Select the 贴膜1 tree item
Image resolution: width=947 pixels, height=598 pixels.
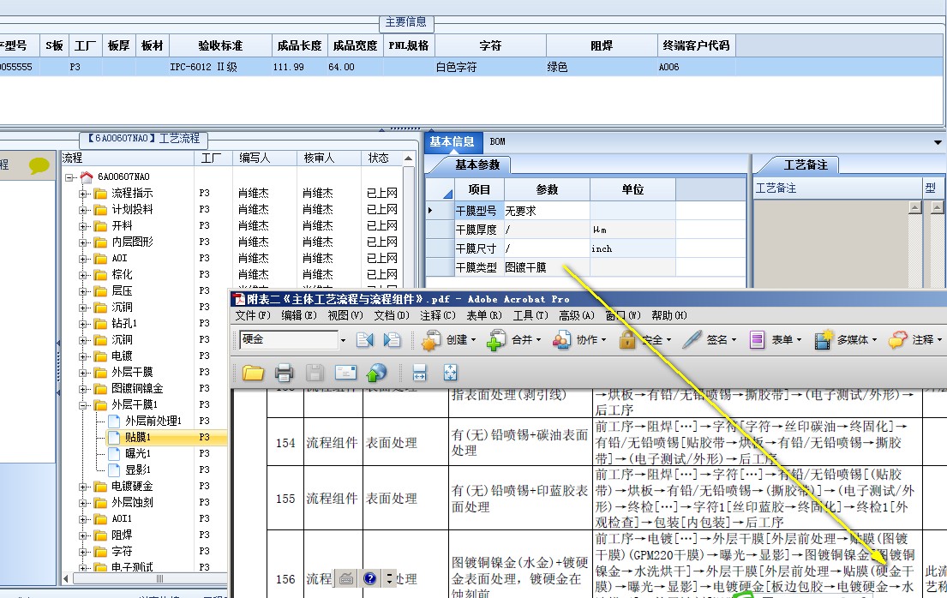click(x=138, y=437)
